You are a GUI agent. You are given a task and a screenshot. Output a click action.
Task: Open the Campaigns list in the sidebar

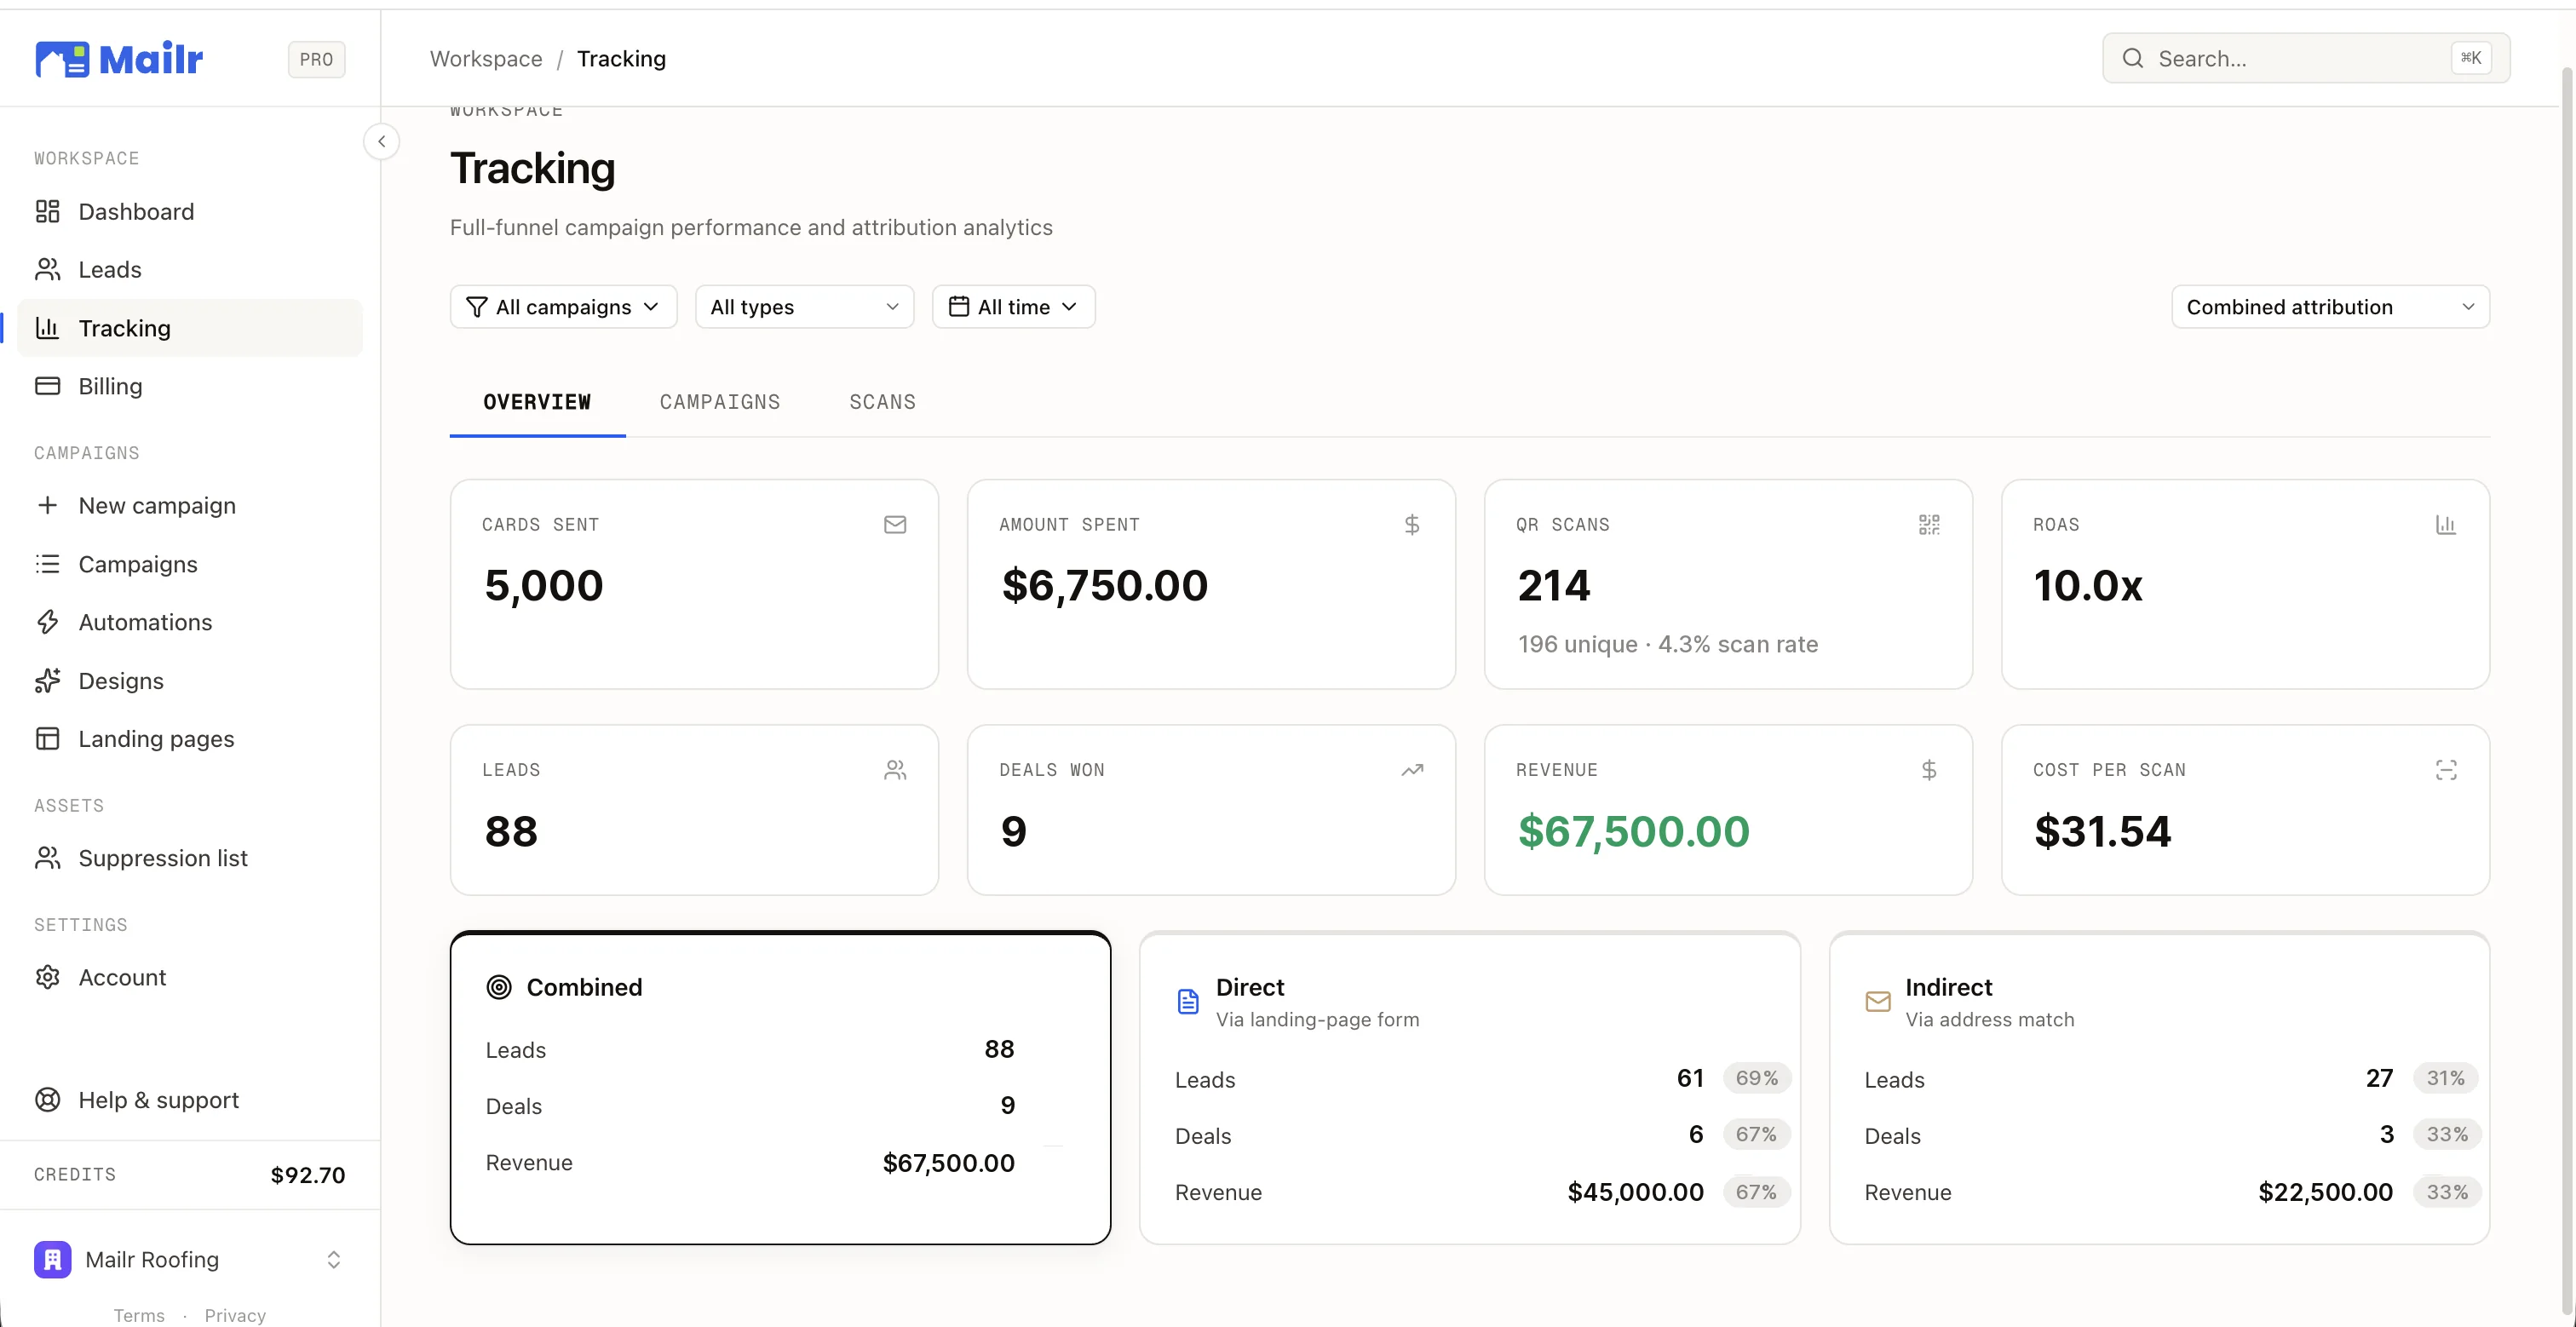point(190,564)
